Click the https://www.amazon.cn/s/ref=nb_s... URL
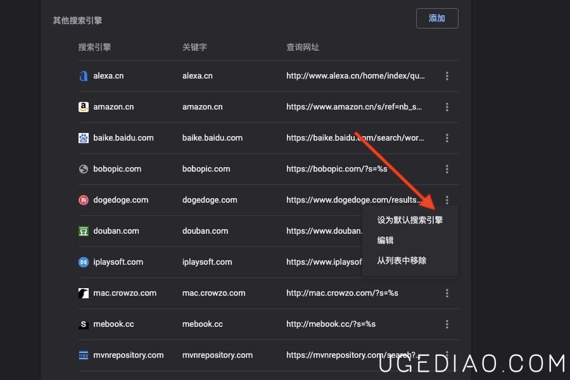Screen dimensions: 570x380 (x=353, y=107)
